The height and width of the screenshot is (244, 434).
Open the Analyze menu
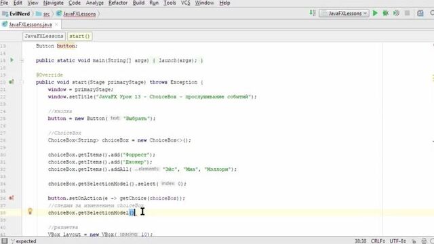(x=94, y=3)
